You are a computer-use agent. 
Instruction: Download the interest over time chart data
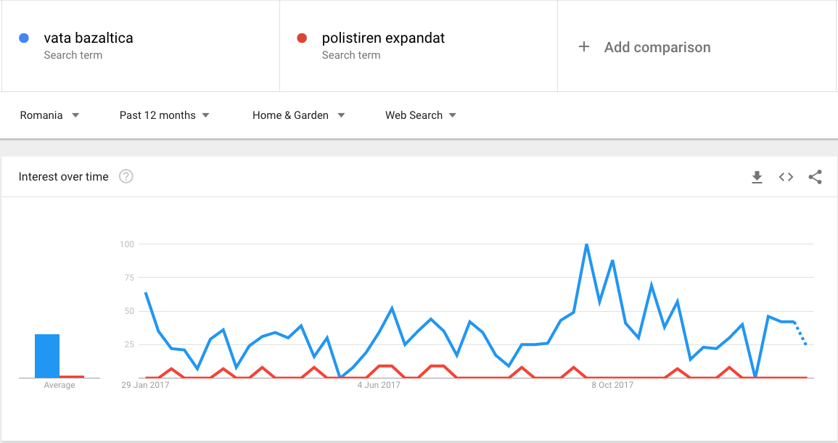(x=757, y=177)
